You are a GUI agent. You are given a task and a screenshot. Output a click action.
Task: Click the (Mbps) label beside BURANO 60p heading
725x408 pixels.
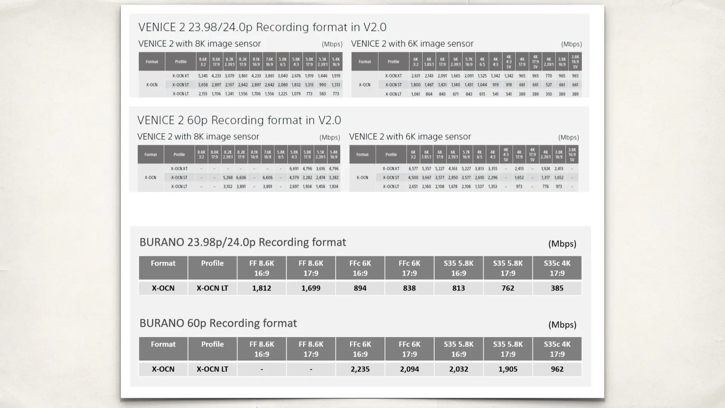562,325
